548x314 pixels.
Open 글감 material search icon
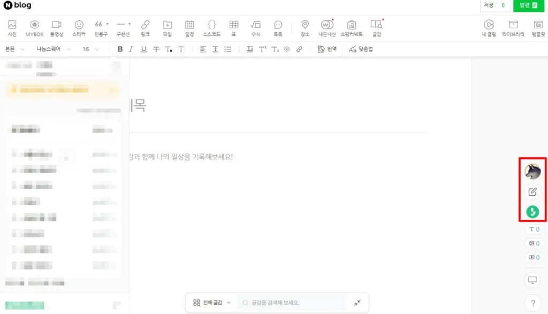(376, 28)
